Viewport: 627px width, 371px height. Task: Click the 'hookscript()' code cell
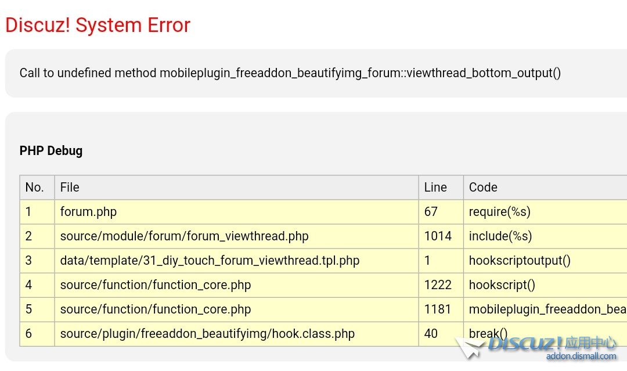(545, 285)
